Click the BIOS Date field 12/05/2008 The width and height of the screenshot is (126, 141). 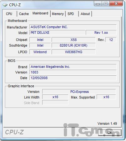[x=73, y=78]
